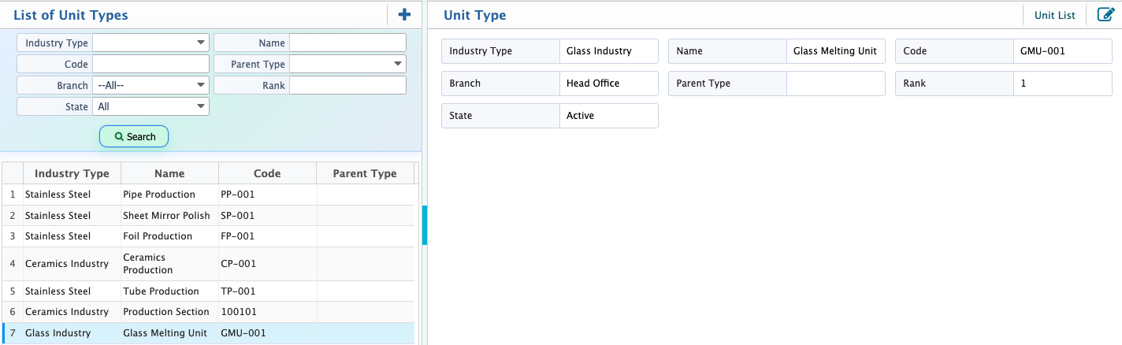Viewport: 1122px width, 345px height.
Task: Click Head Office branch value
Action: (608, 83)
